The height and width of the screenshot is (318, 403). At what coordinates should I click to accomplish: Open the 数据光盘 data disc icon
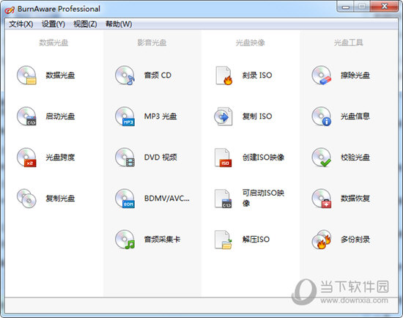point(26,75)
